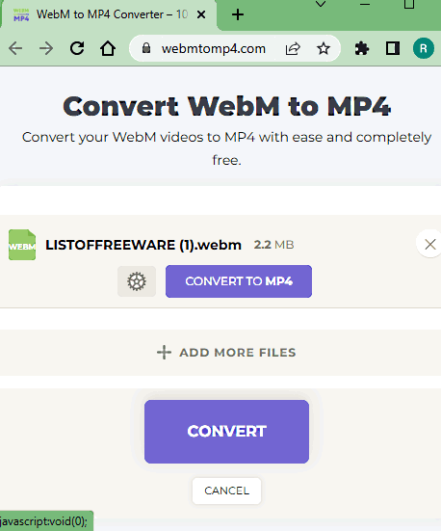This screenshot has width=441, height=531.
Task: Click the large CONVERT button
Action: (226, 432)
